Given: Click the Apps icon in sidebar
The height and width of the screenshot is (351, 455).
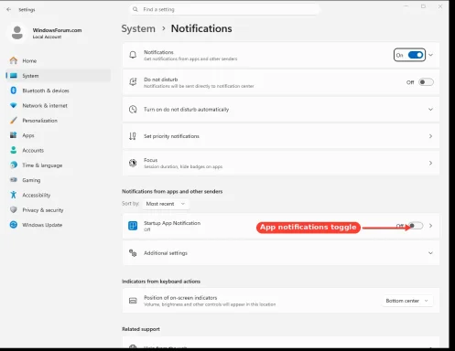Looking at the screenshot, I should pos(14,135).
